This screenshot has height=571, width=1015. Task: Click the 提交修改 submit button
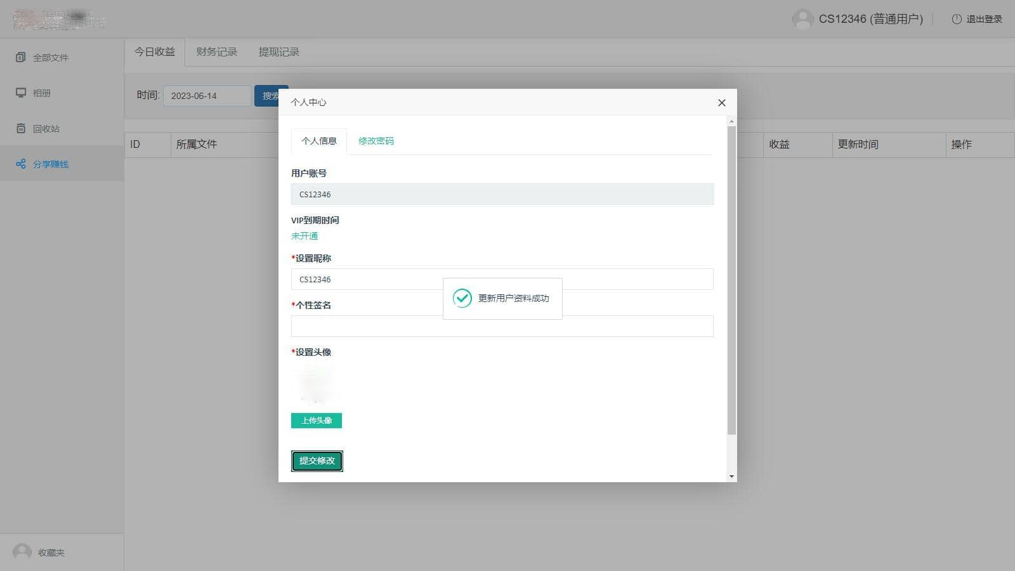(x=317, y=461)
